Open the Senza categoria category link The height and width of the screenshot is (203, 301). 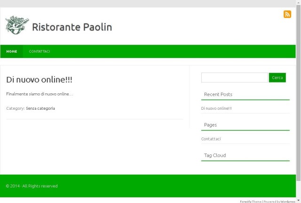click(40, 108)
